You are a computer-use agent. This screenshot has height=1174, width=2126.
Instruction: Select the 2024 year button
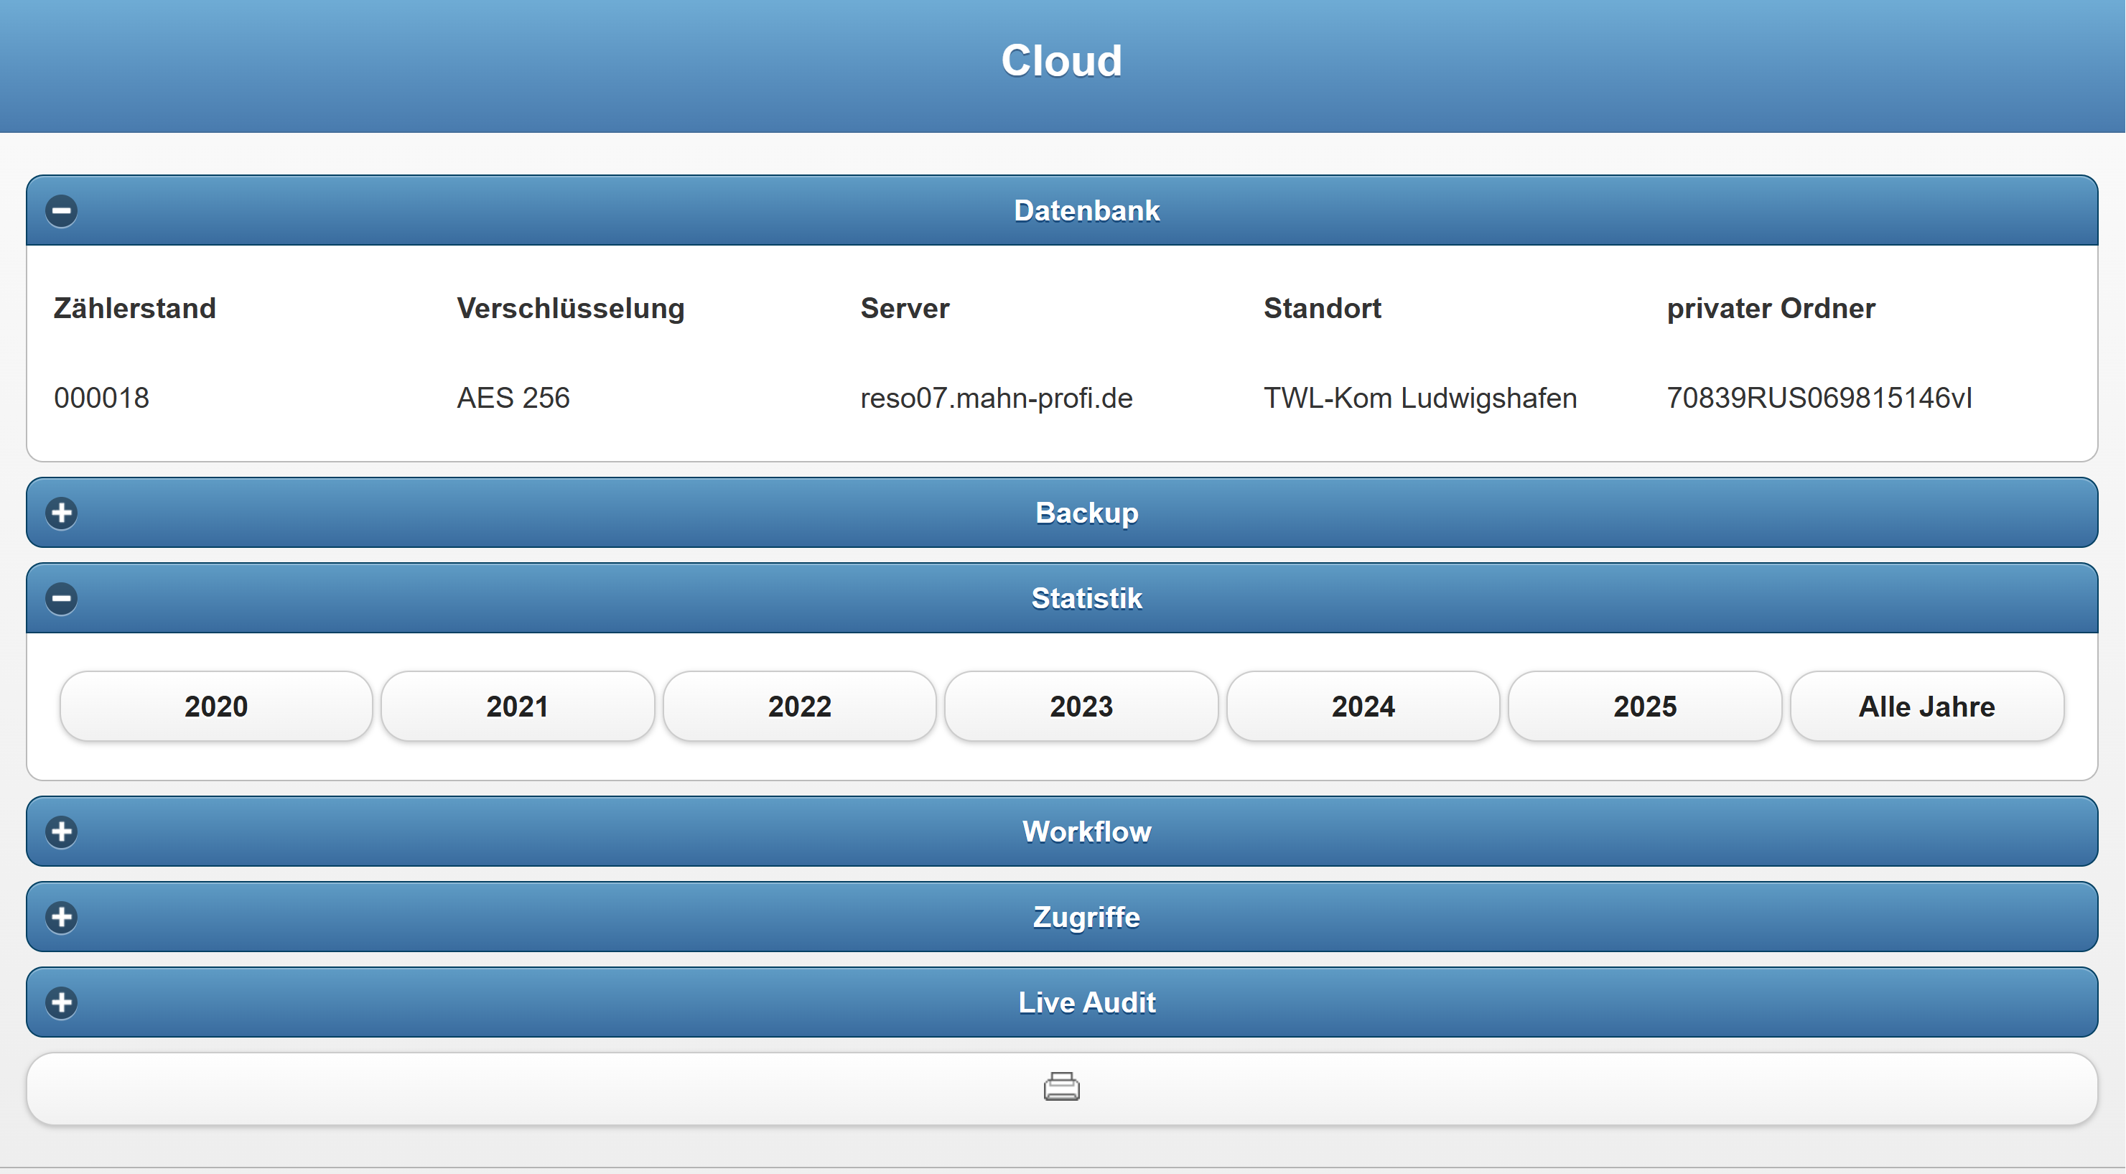[x=1363, y=707]
